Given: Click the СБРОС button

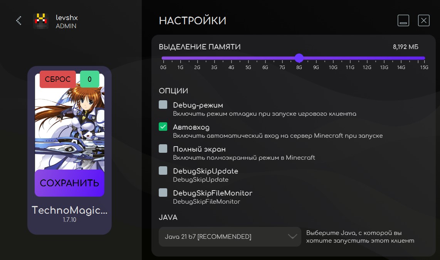Looking at the screenshot, I should pyautogui.click(x=57, y=79).
